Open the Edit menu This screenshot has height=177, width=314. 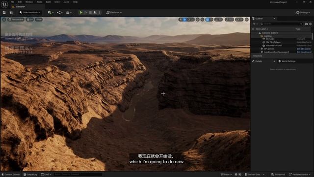(x=20, y=2)
